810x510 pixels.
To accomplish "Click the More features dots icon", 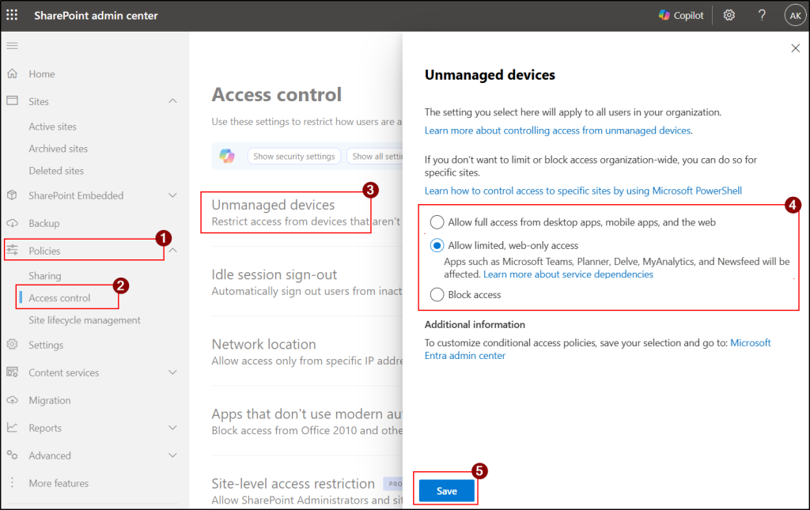I will [13, 482].
